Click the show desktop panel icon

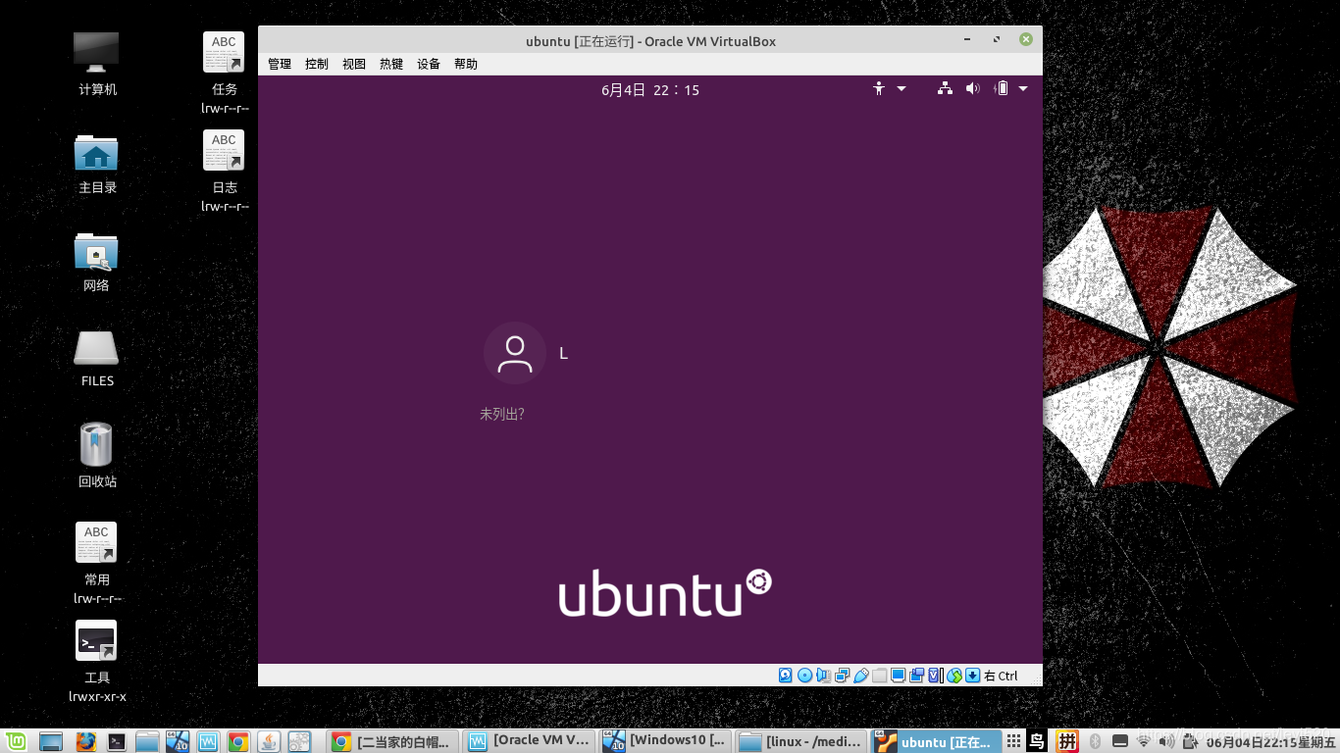pos(51,741)
